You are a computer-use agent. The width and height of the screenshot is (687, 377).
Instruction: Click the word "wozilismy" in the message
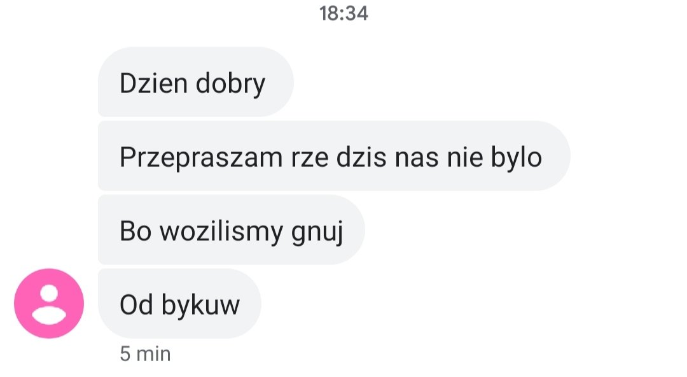click(x=221, y=232)
